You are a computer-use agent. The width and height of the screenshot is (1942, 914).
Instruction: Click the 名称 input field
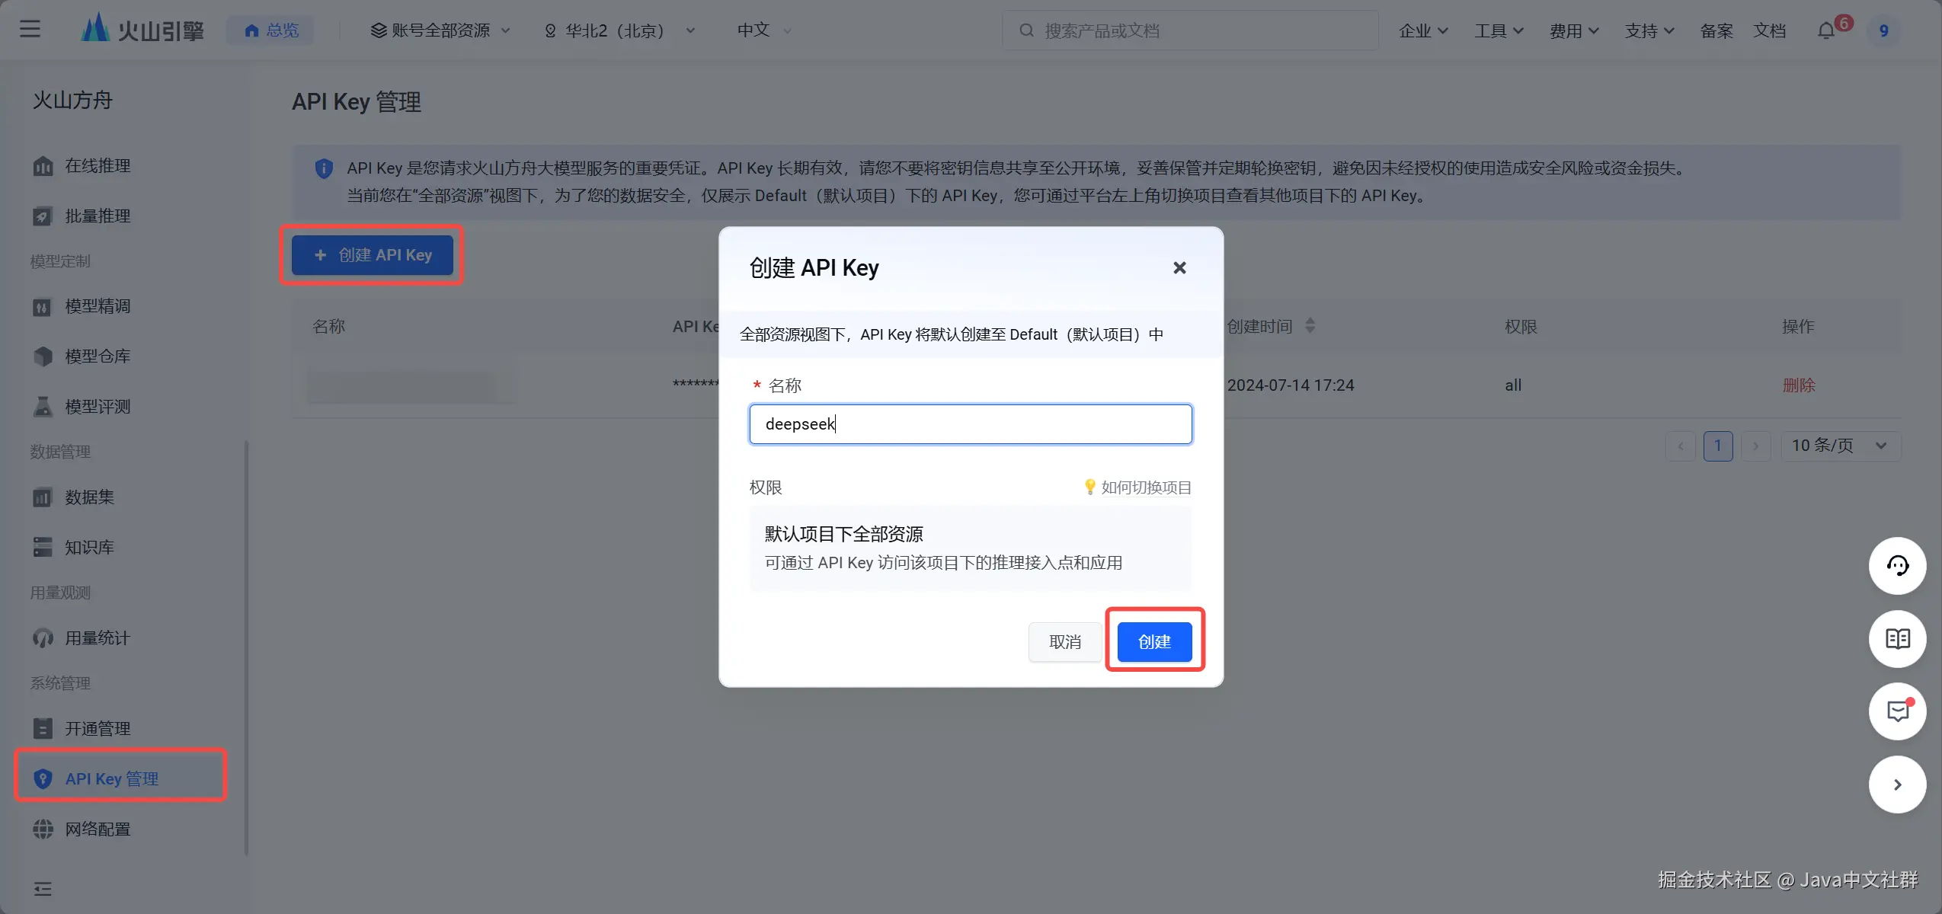click(x=970, y=424)
